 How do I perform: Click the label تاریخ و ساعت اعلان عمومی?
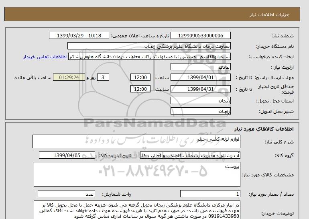pos(140,36)
